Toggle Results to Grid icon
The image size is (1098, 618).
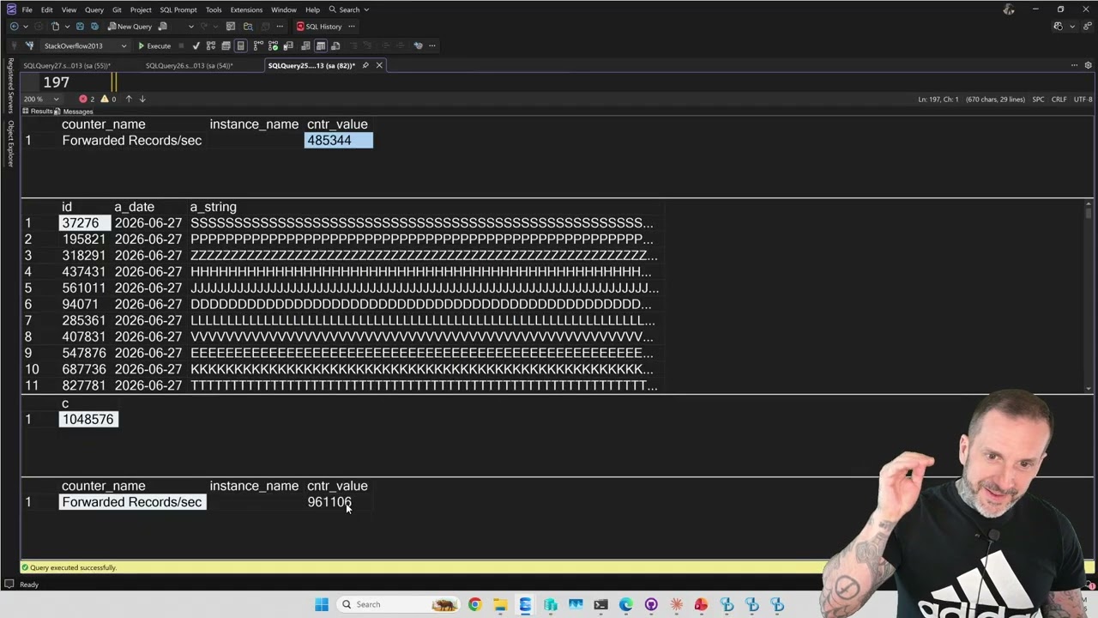[x=321, y=45]
